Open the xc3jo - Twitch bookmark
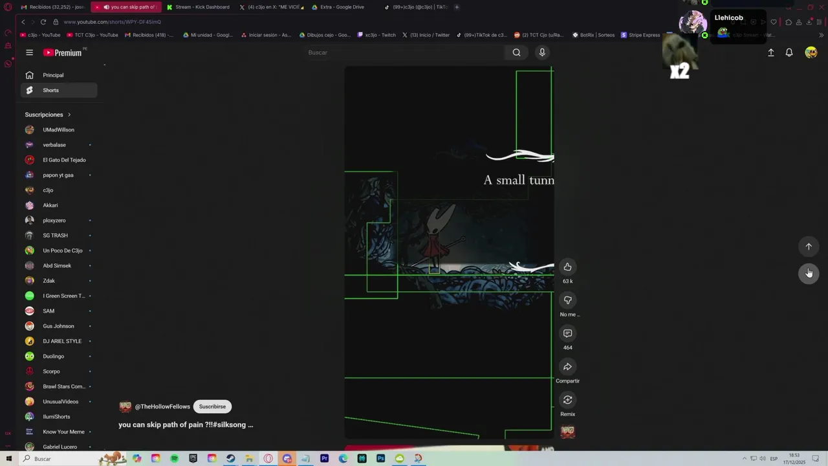 coord(376,35)
